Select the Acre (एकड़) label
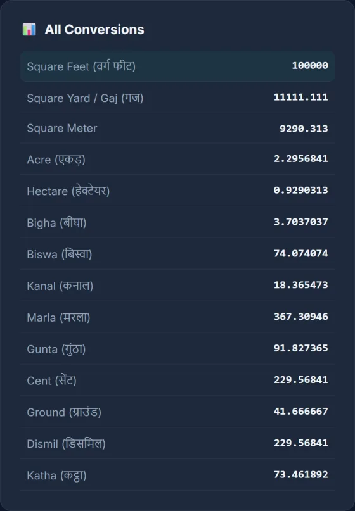 pyautogui.click(x=56, y=160)
